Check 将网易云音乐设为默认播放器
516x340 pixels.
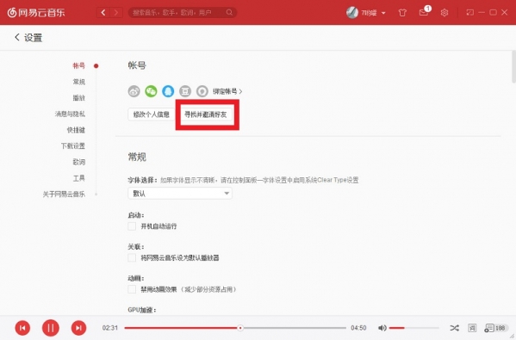pyautogui.click(x=132, y=257)
